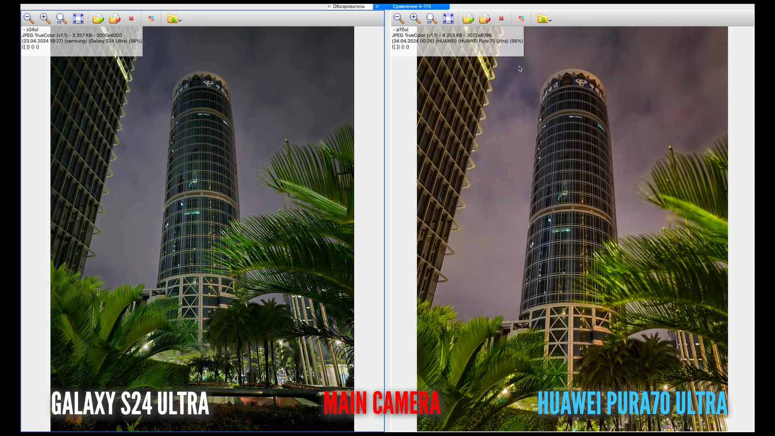Delete file with red X in right pane
This screenshot has width=775, height=436.
(x=501, y=18)
